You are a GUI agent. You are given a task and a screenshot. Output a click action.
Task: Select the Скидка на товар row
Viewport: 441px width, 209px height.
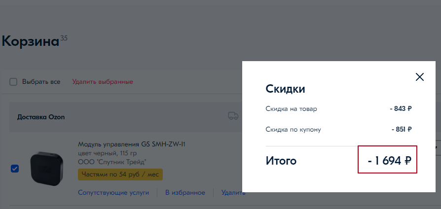[338, 109]
